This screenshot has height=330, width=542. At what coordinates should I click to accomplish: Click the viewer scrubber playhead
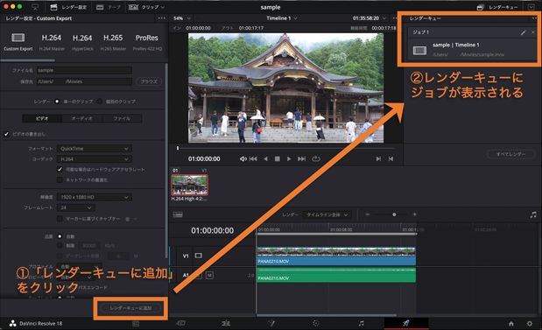(x=178, y=148)
